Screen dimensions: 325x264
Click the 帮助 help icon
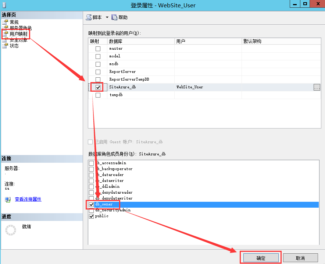(x=114, y=17)
